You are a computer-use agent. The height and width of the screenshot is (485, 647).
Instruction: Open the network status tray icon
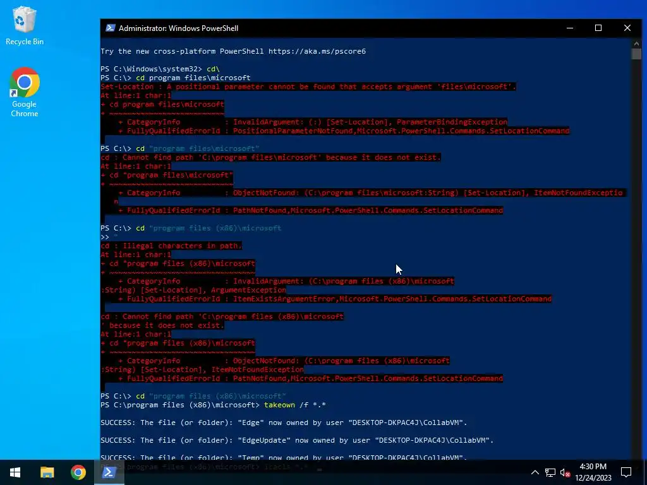click(550, 472)
